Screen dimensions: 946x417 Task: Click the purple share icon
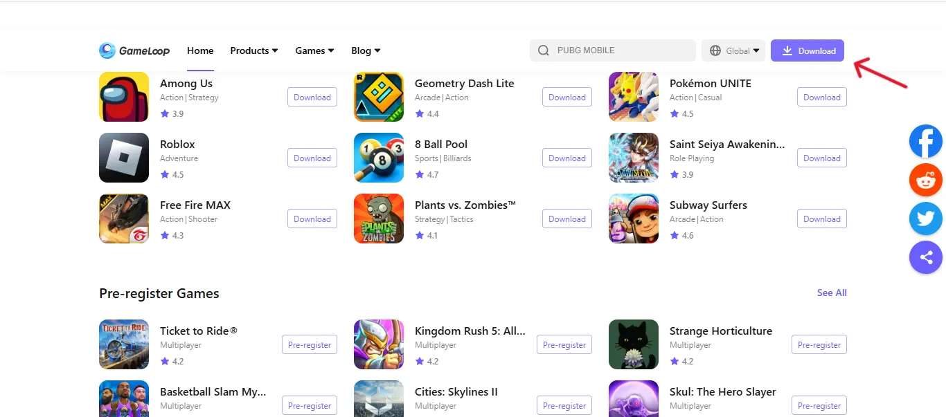(925, 259)
